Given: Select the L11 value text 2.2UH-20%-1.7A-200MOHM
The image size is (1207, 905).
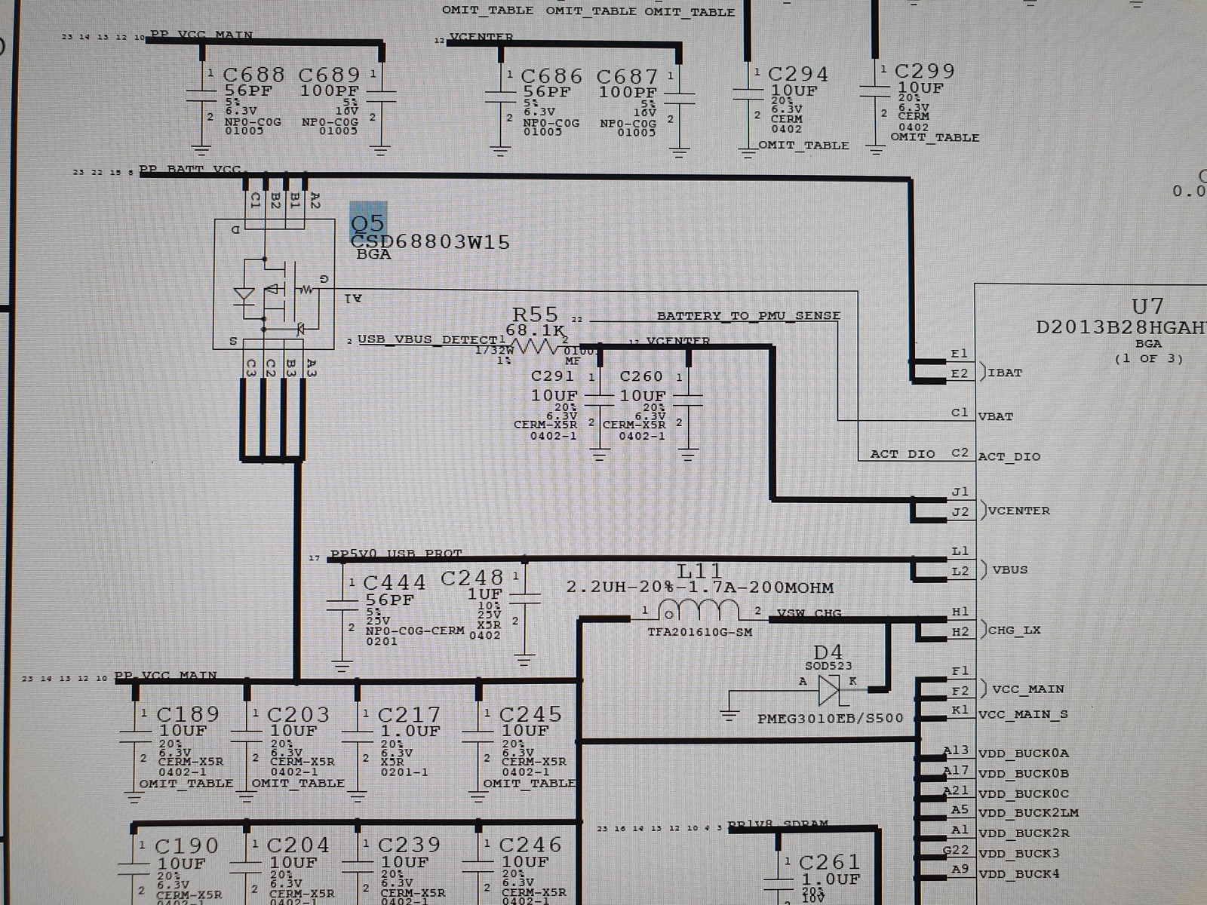Looking at the screenshot, I should [x=700, y=587].
